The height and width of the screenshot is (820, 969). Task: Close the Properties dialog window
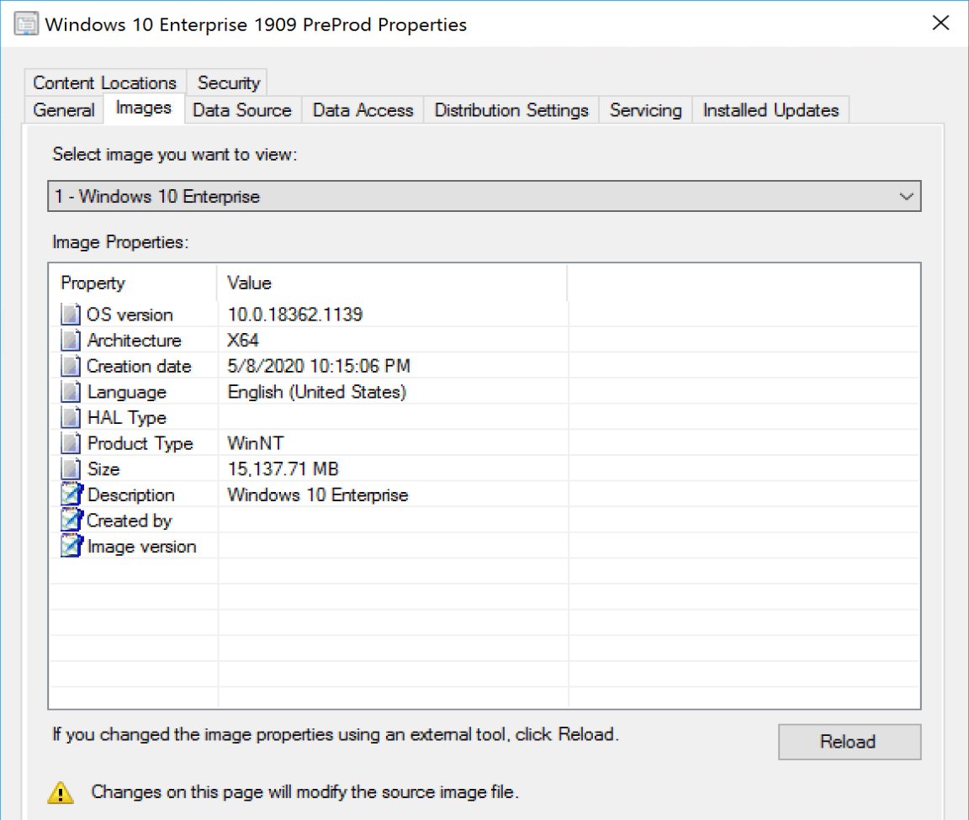click(941, 24)
